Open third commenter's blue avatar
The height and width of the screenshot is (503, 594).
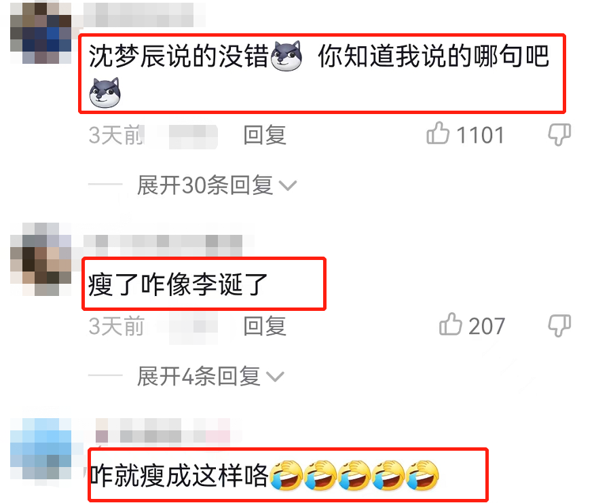pos(41,449)
